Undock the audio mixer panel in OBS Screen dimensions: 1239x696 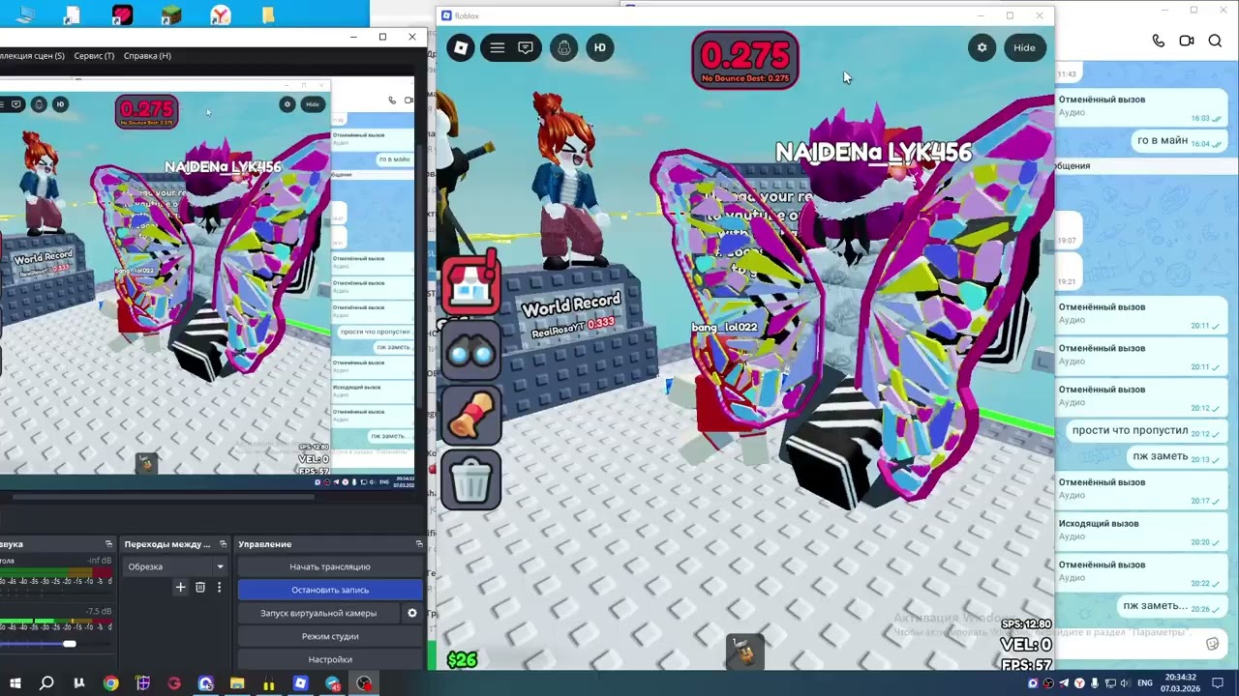(x=108, y=544)
